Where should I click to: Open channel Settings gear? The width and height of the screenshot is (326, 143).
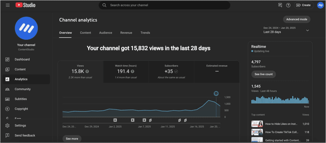(20, 125)
